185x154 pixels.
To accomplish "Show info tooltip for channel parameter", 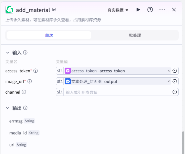I will (24, 92).
